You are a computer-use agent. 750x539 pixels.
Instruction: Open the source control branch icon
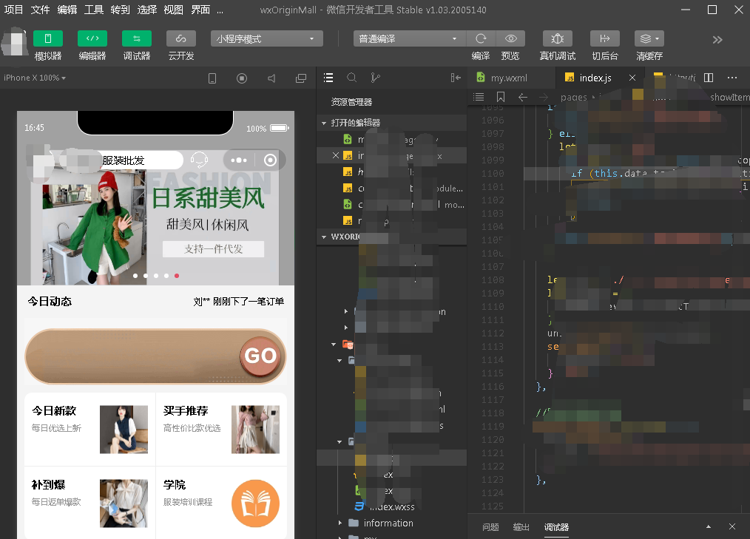[376, 78]
